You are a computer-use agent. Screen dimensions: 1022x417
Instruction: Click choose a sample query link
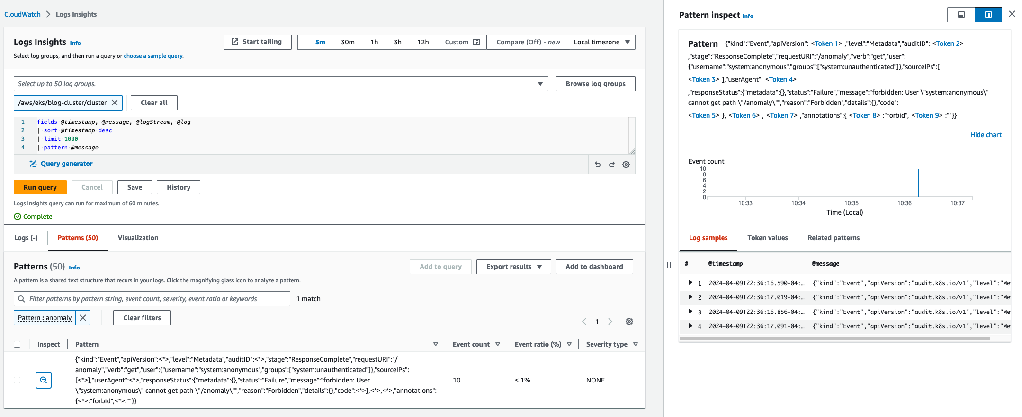click(x=153, y=56)
